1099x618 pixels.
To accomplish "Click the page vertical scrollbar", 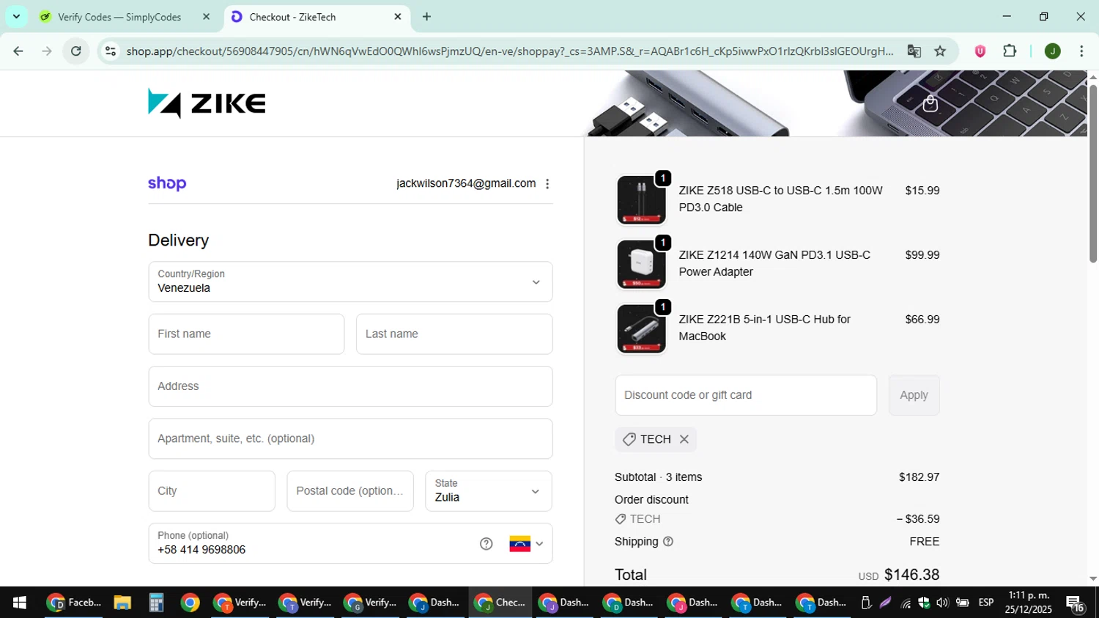I will [x=1093, y=174].
